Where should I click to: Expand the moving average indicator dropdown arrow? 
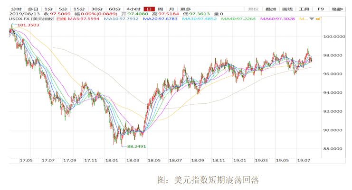tap(312, 19)
